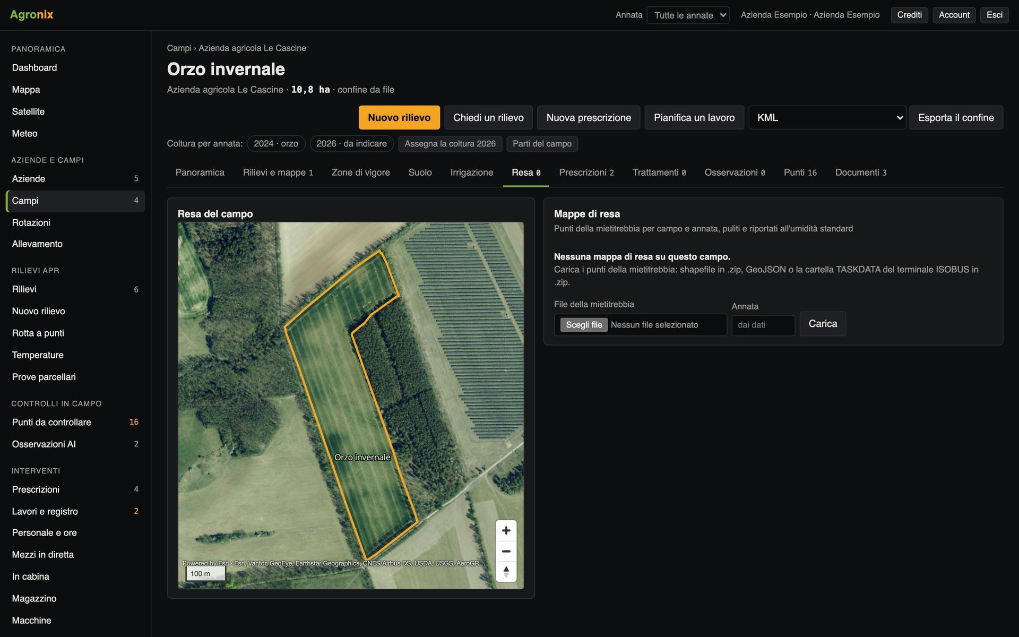The image size is (1019, 637).
Task: Click the Carica upload button
Action: pos(823,324)
